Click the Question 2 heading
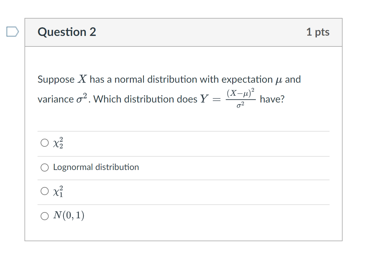The height and width of the screenshot is (261, 368). (x=67, y=32)
